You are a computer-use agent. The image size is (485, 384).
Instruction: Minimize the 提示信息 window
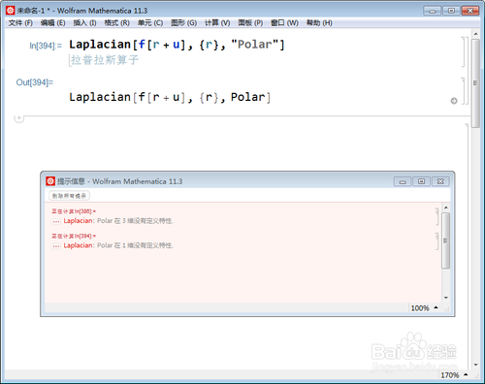403,181
